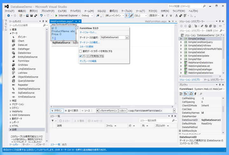Click the Home icon in Solution Explorer

click(x=190, y=26)
